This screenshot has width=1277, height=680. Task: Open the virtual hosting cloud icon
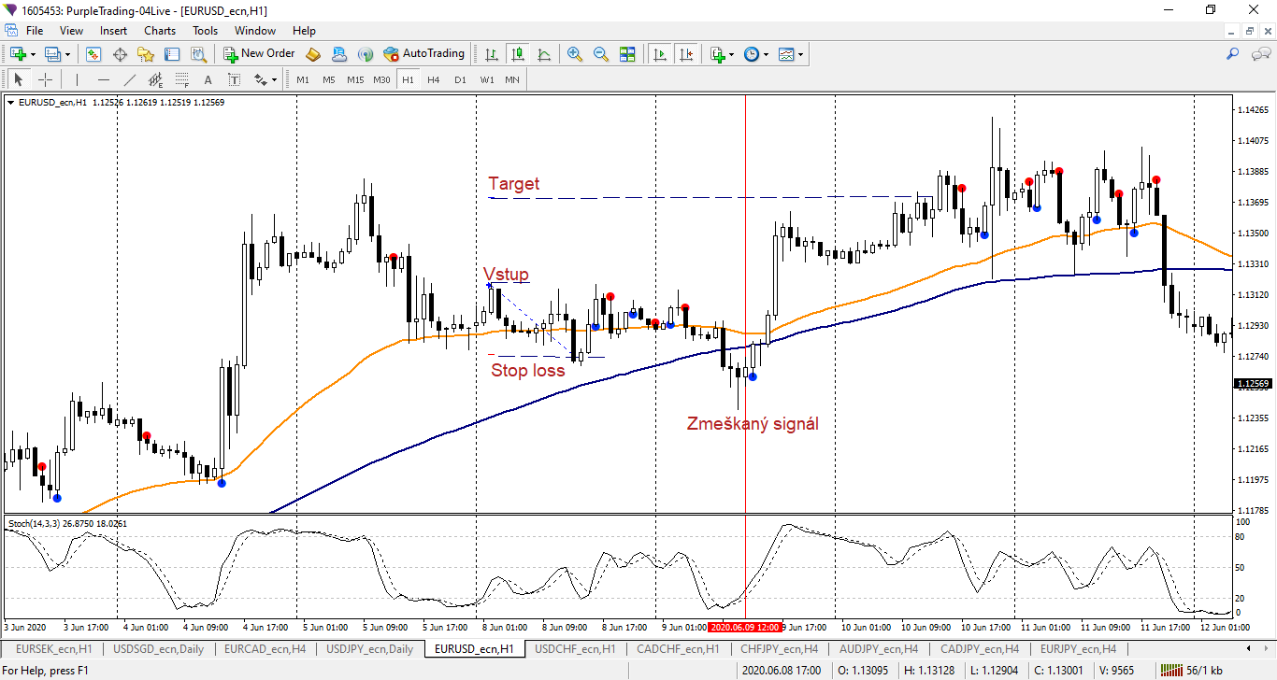339,54
